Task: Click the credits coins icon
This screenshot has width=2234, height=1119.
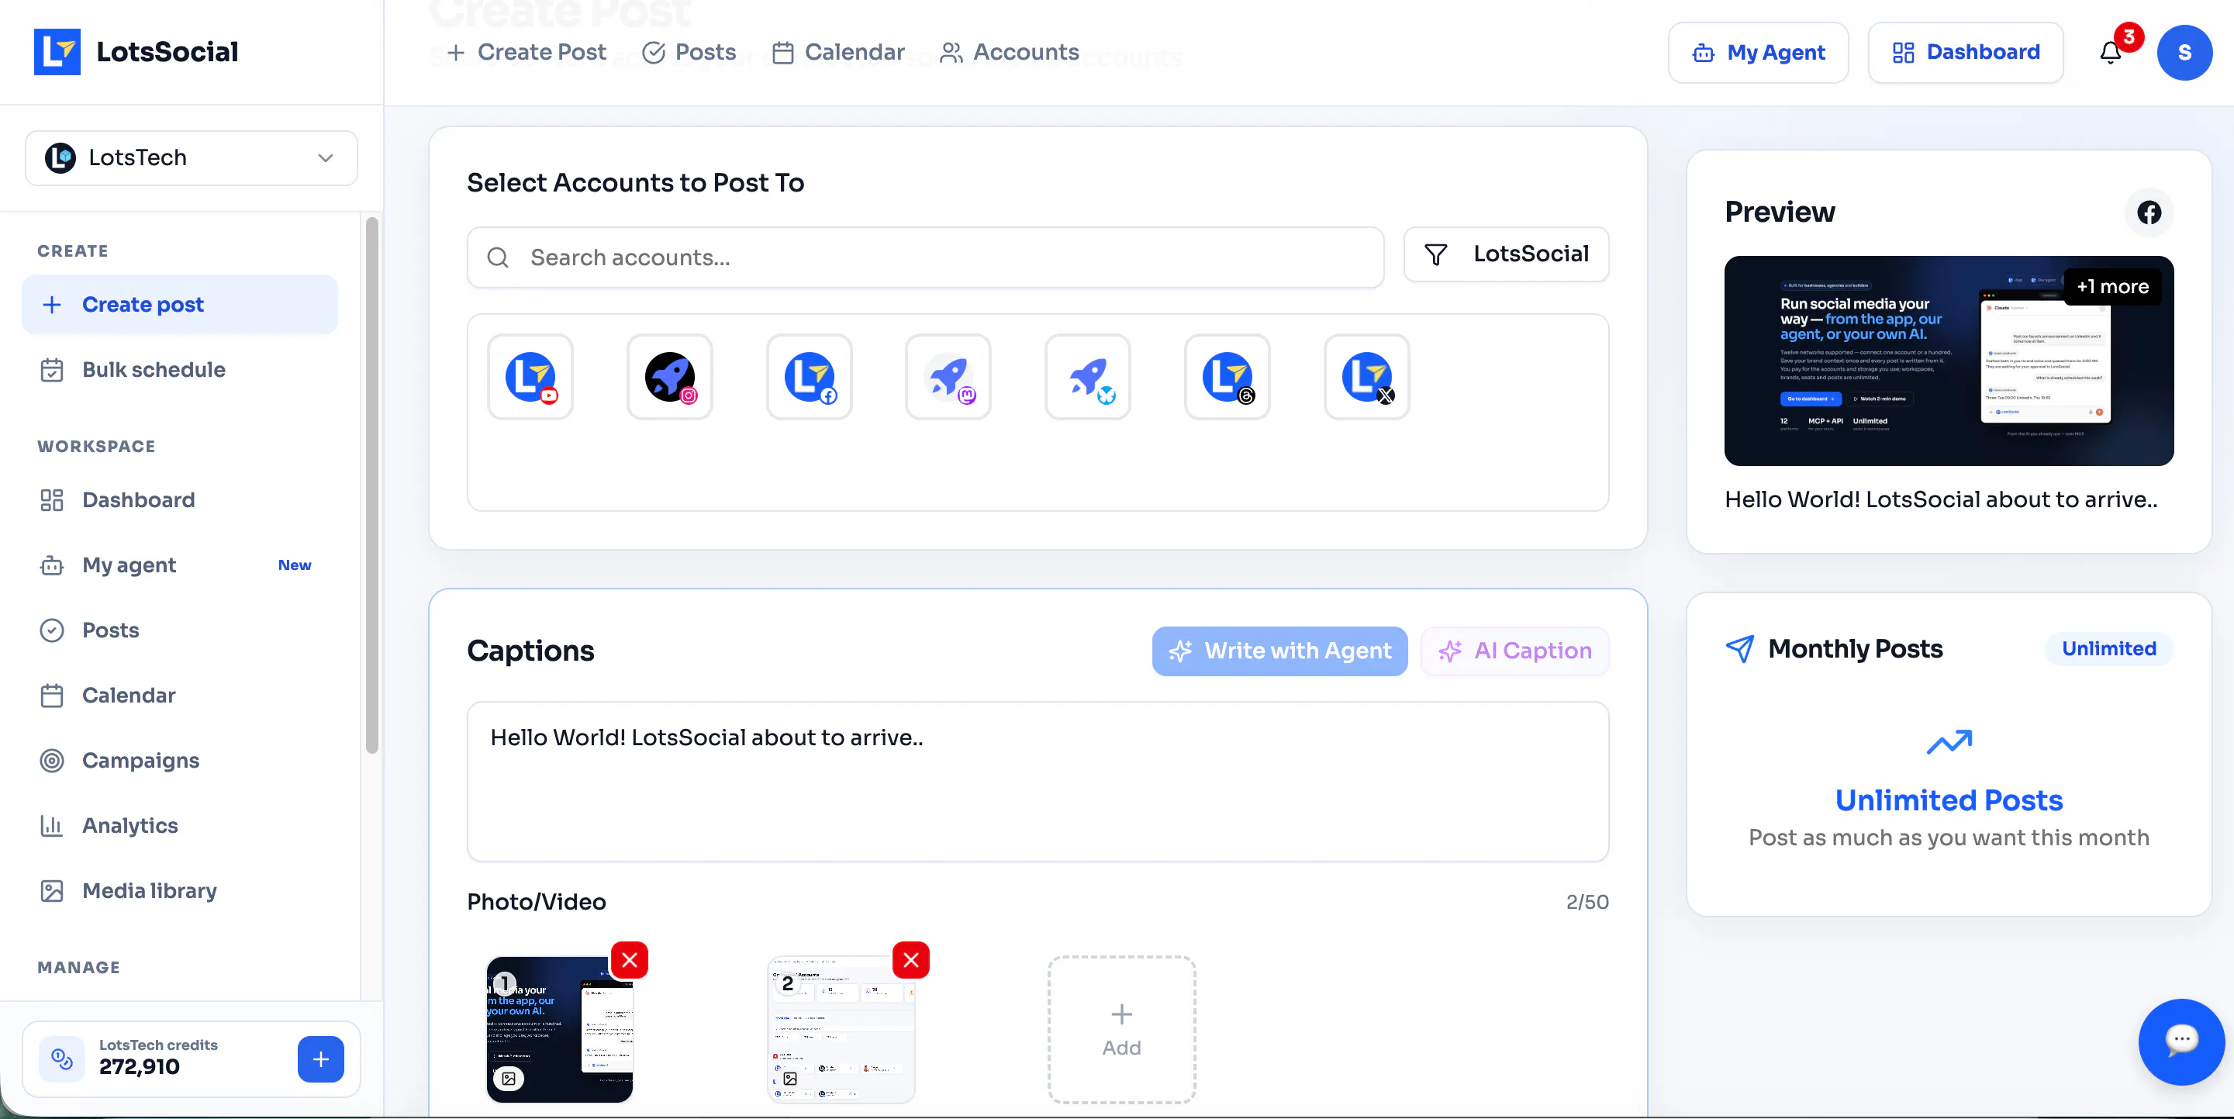Action: click(x=61, y=1059)
